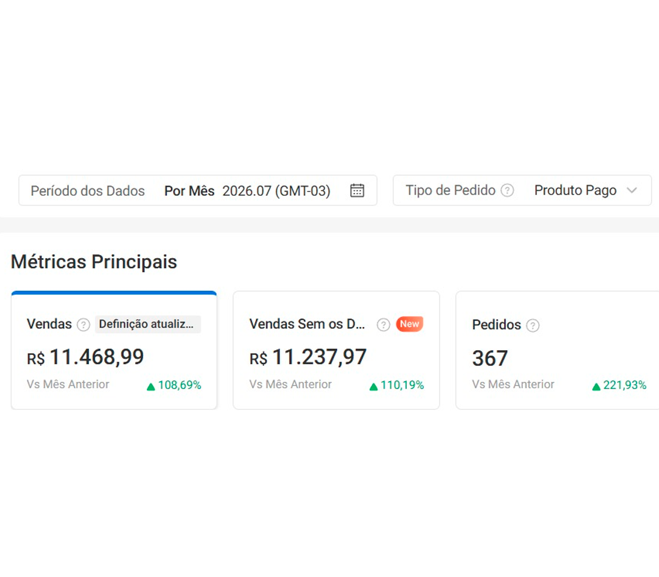Viewport: 659px width, 577px height.
Task: Open the calendar icon date picker
Action: click(x=357, y=190)
